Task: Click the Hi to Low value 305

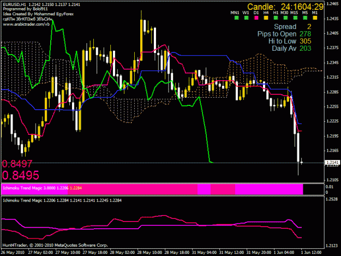Action: pos(306,41)
